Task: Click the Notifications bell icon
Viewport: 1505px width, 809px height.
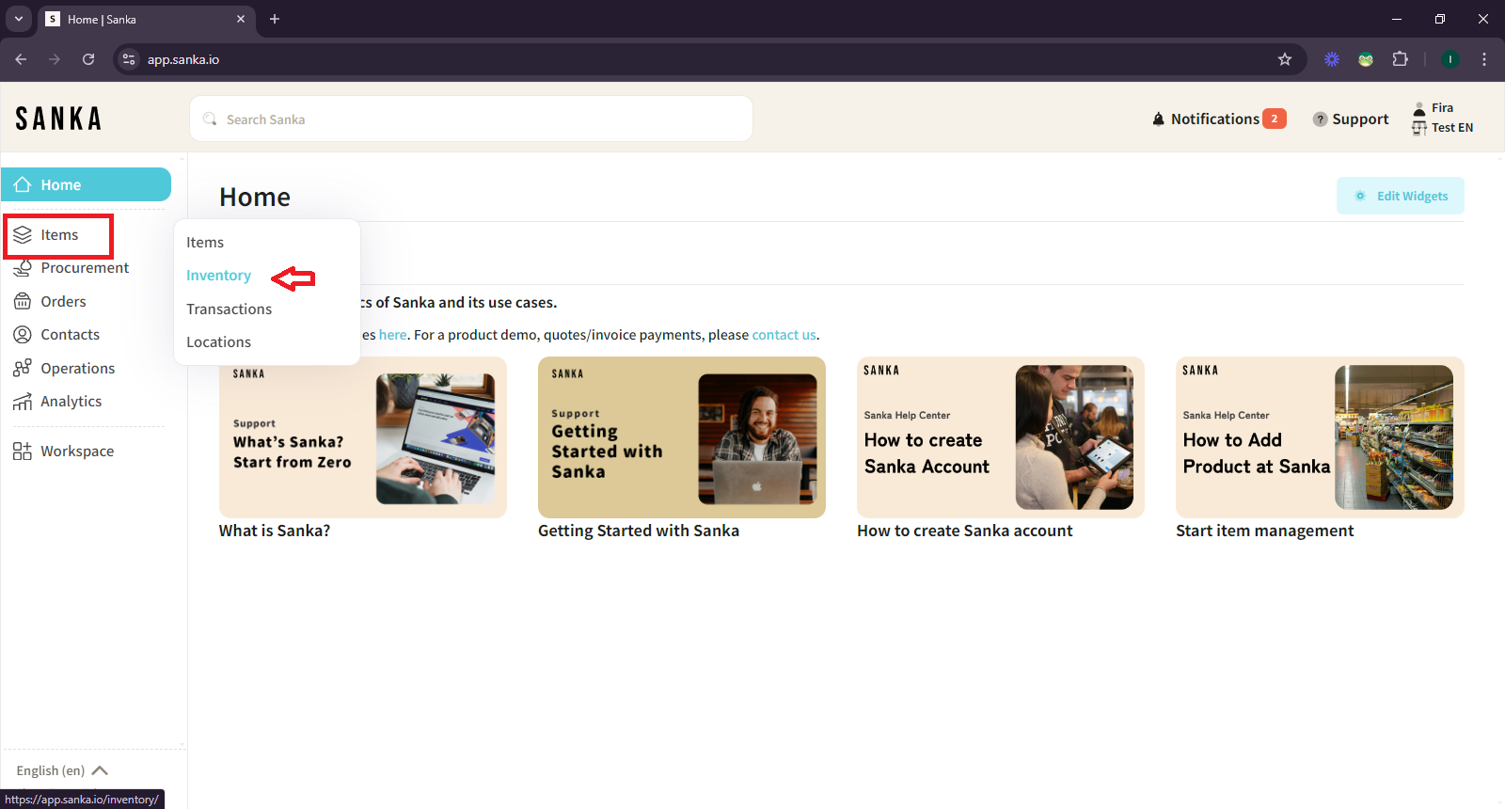Action: [x=1158, y=119]
